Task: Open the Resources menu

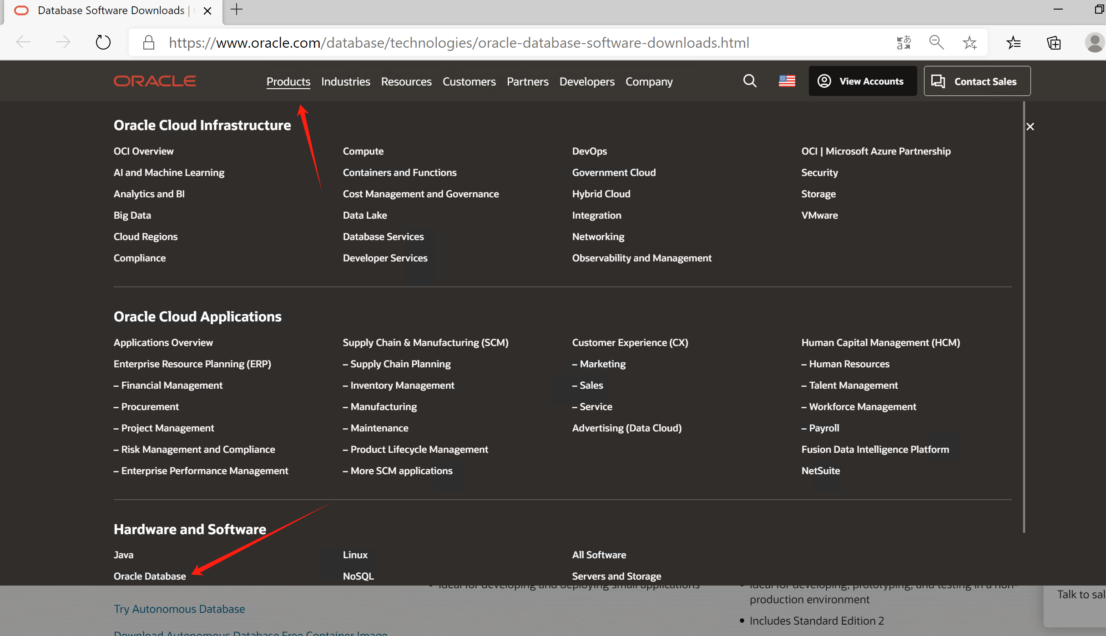Action: click(x=406, y=81)
